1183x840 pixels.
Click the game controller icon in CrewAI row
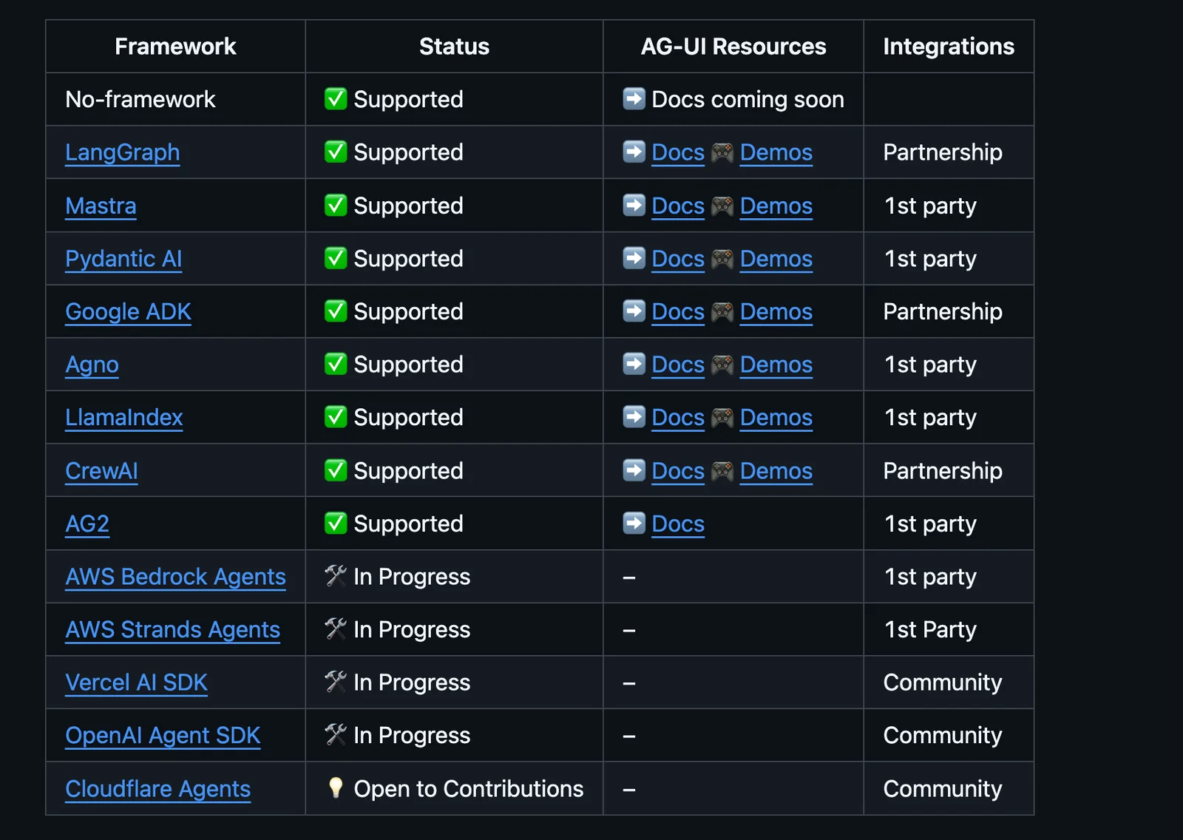click(722, 471)
